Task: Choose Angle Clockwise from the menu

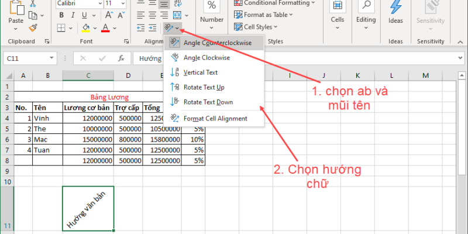Action: pyautogui.click(x=207, y=57)
